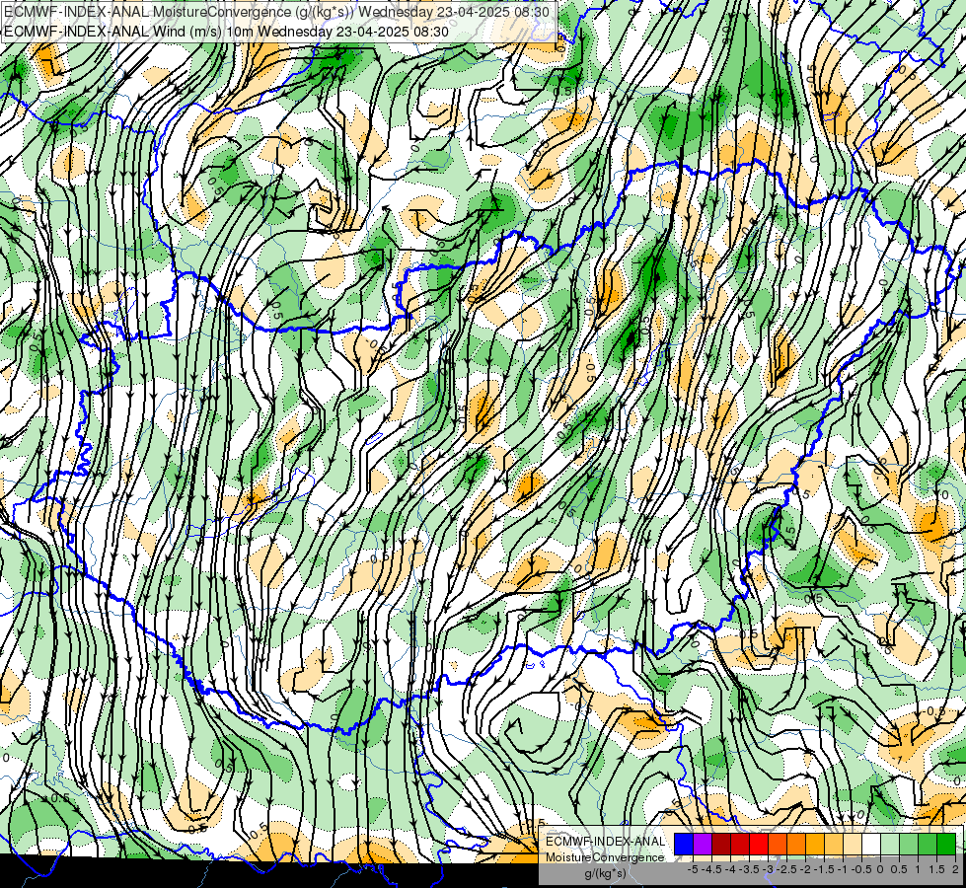966x888 pixels.
Task: Click the lightest green legend swatch
Action: pos(890,844)
